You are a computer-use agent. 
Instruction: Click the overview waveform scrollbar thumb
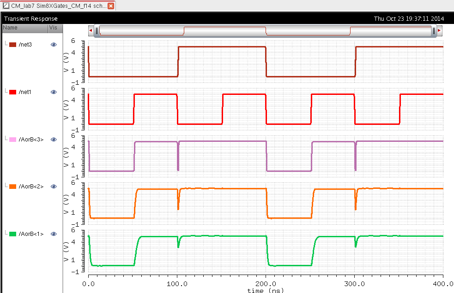tap(265, 30)
